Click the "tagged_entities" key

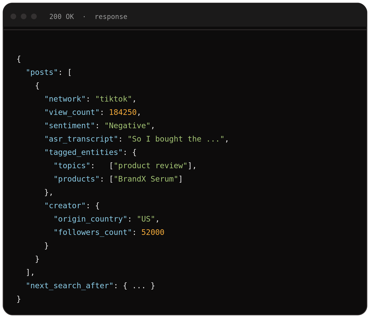pos(84,152)
